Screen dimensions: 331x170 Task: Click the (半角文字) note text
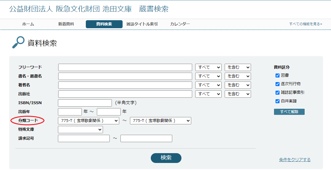coord(126,103)
